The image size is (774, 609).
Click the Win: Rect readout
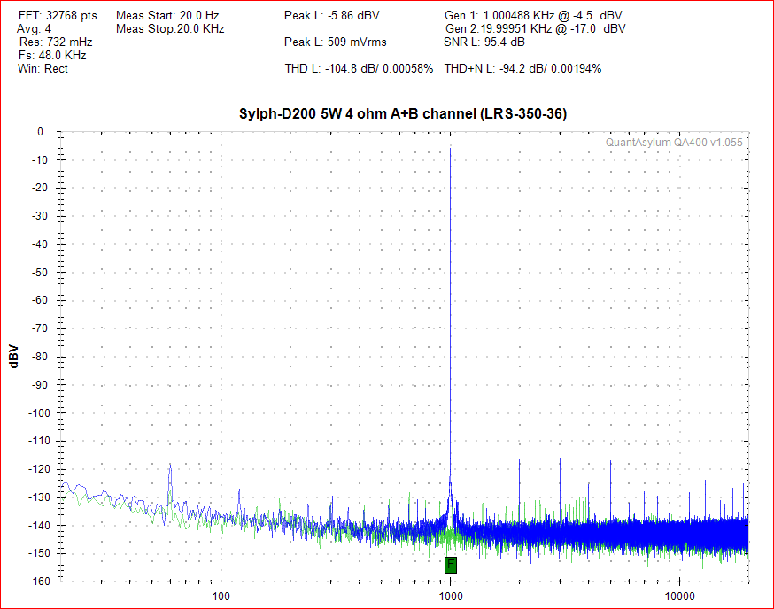43,68
